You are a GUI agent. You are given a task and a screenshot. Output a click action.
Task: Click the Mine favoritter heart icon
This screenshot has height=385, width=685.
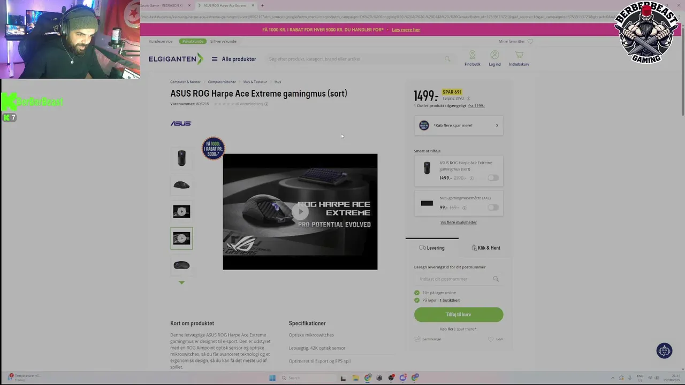pos(530,41)
